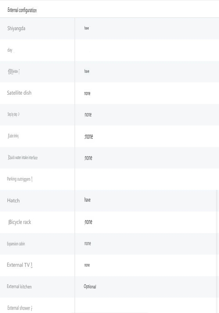Screen dimensions: 219x313
Task: Click the External configuration heading
Action: click(x=22, y=10)
